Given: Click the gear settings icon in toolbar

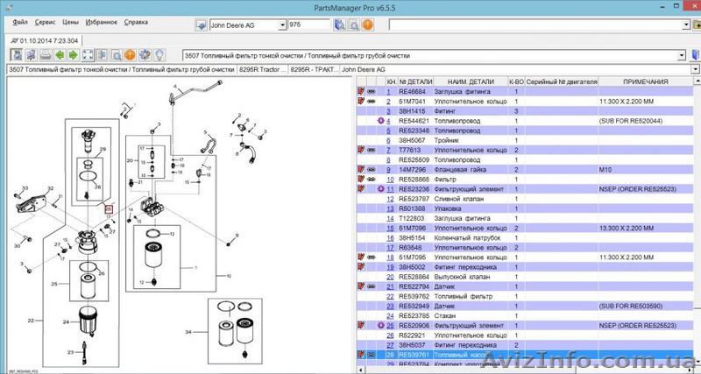Looking at the screenshot, I should click(144, 54).
